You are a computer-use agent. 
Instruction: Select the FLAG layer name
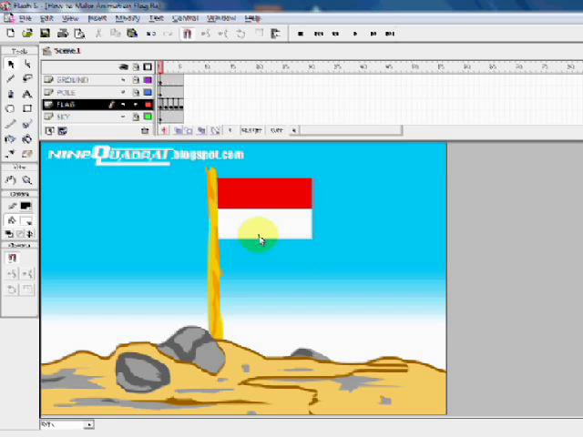pos(66,105)
